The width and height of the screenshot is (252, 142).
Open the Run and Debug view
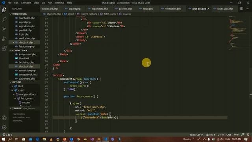pos(4,39)
